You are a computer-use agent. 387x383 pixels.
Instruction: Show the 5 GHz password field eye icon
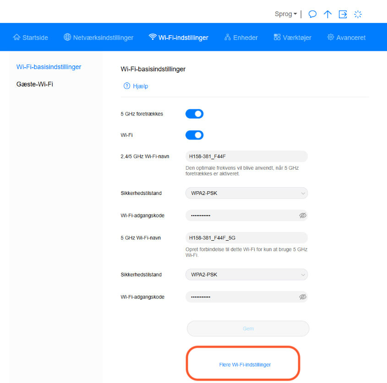coord(302,297)
